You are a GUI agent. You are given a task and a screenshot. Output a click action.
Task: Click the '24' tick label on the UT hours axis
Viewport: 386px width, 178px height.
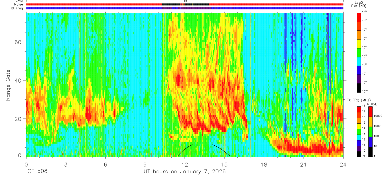pos(343,164)
